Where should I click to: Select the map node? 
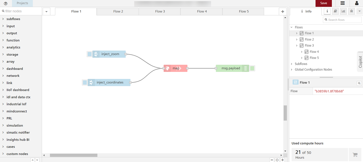coord(175,68)
